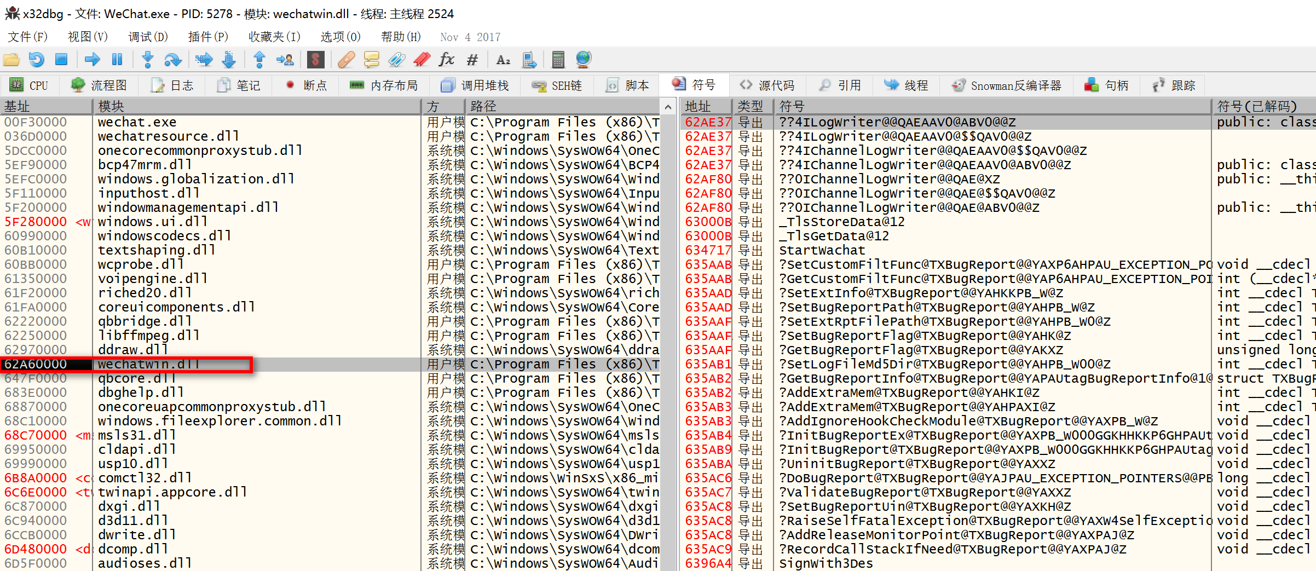1316x571 pixels.
Task: Click the Open file folder icon
Action: 11,59
